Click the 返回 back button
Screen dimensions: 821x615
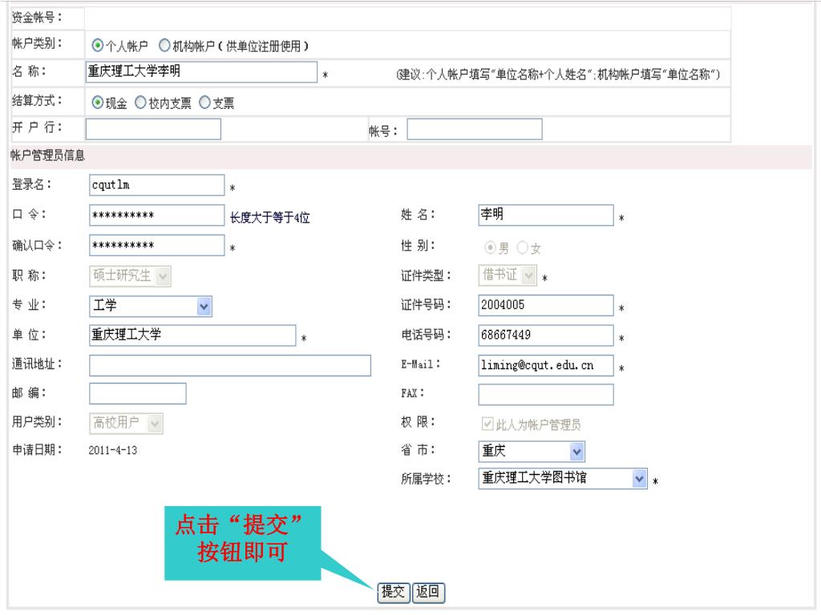pos(428,593)
